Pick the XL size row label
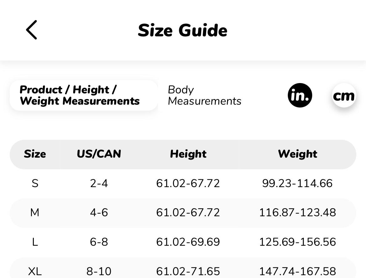Viewport: 366px width, 278px height. coord(35,271)
